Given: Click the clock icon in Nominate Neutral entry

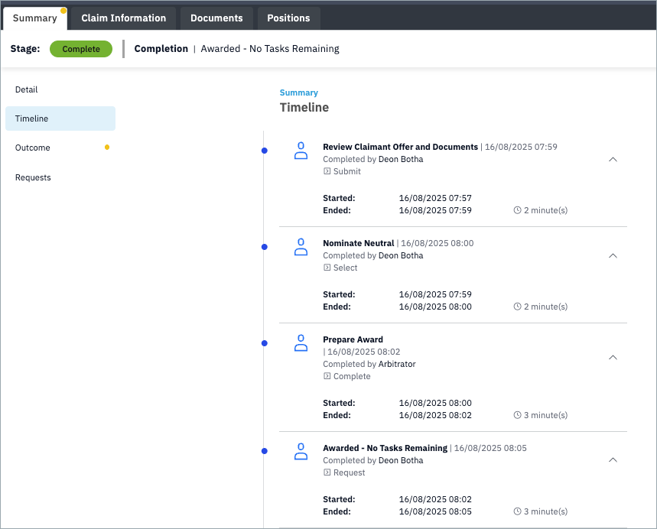Looking at the screenshot, I should point(518,307).
